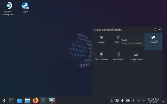The height and width of the screenshot is (104, 167).
Task: Open the Lock Keys Status entry
Action: click(136, 56)
